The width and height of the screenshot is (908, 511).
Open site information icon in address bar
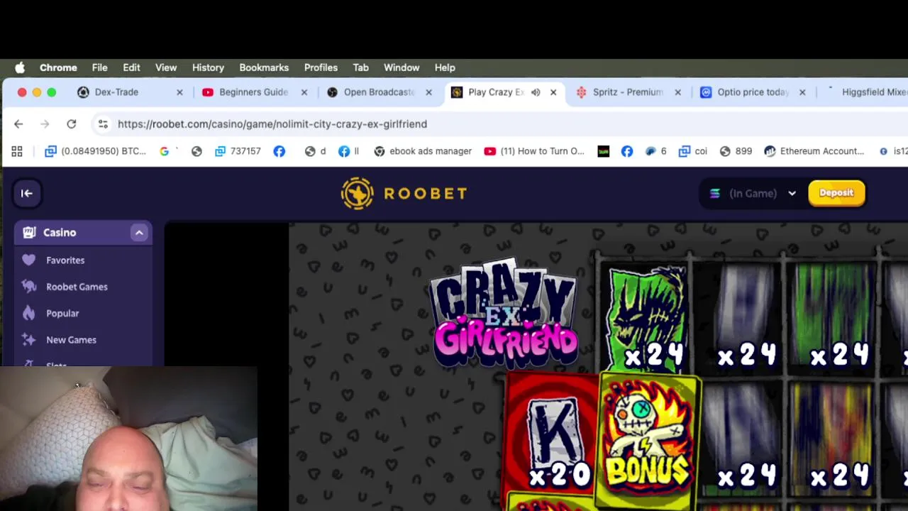pos(103,124)
